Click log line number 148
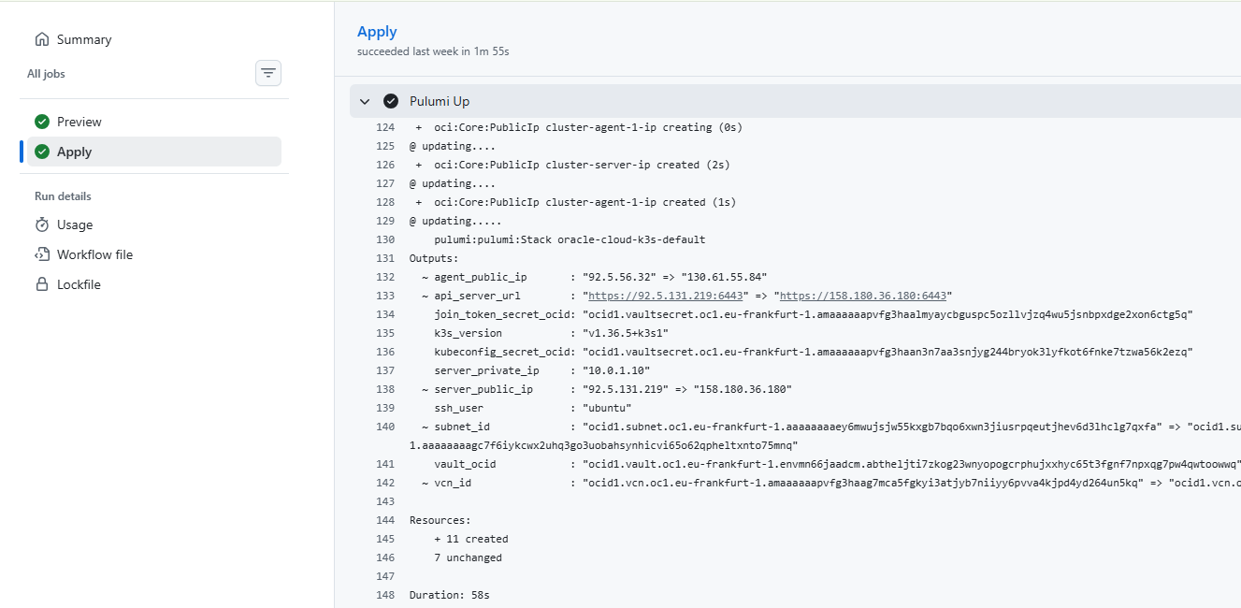Viewport: 1241px width, 608px height. [384, 595]
